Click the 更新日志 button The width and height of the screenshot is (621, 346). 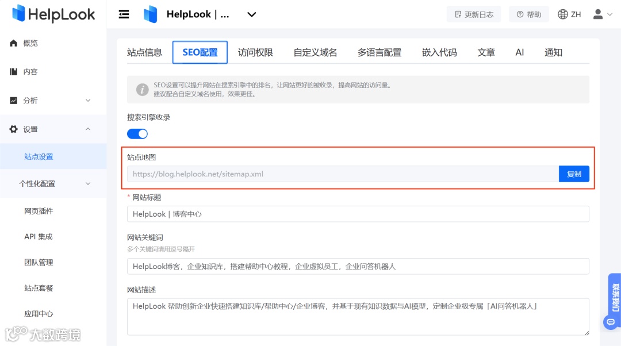tap(473, 14)
